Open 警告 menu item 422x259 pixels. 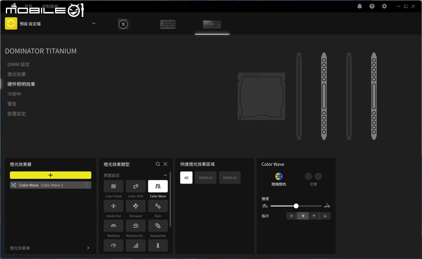(12, 104)
